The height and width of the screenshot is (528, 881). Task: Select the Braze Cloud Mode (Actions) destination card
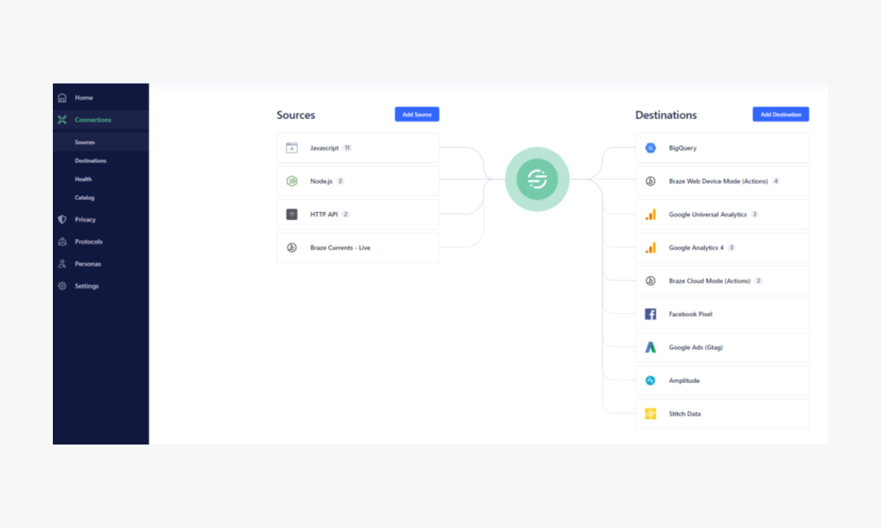click(722, 280)
